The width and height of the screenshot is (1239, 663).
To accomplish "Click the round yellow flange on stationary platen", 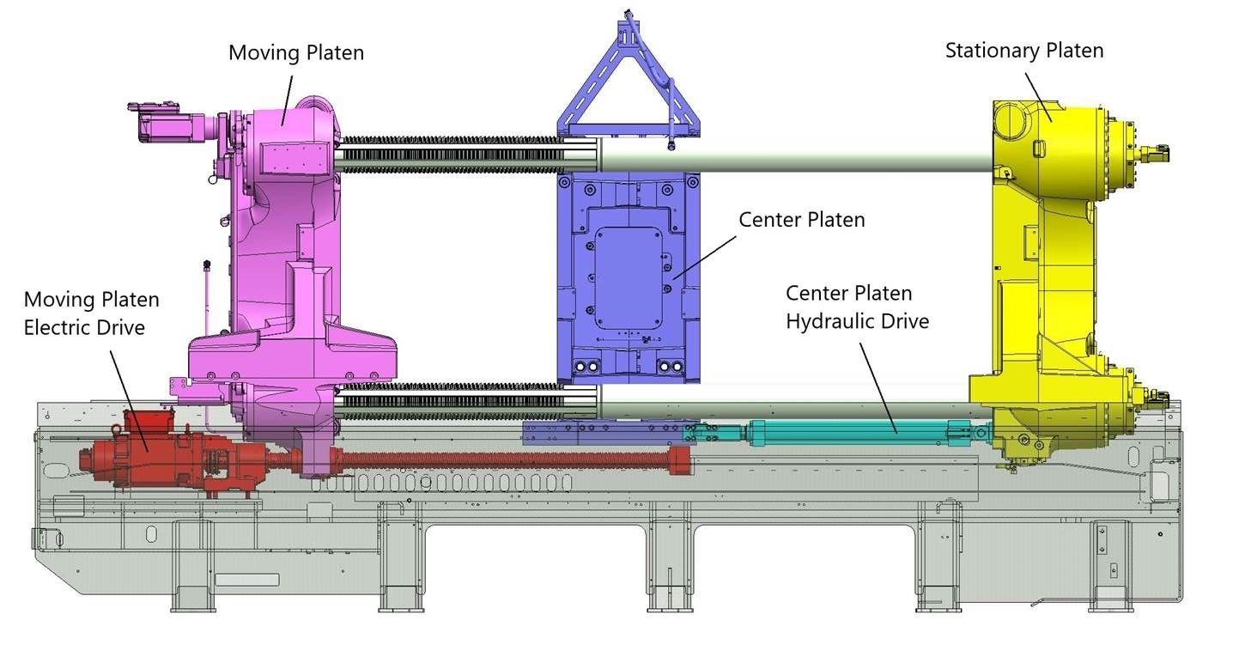I will 1115,155.
